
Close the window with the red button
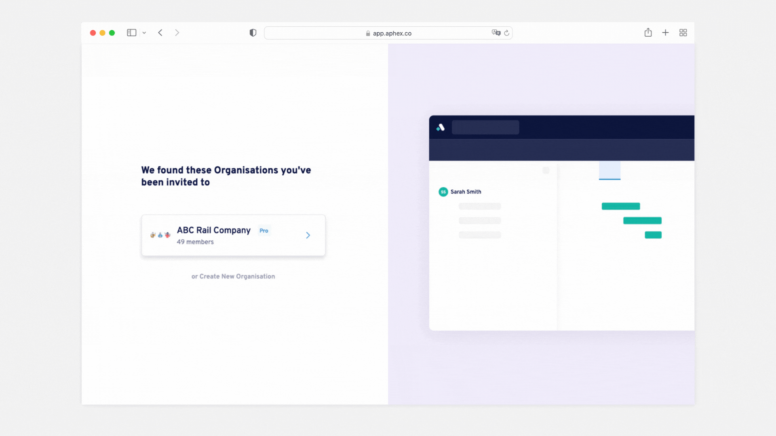(x=93, y=33)
